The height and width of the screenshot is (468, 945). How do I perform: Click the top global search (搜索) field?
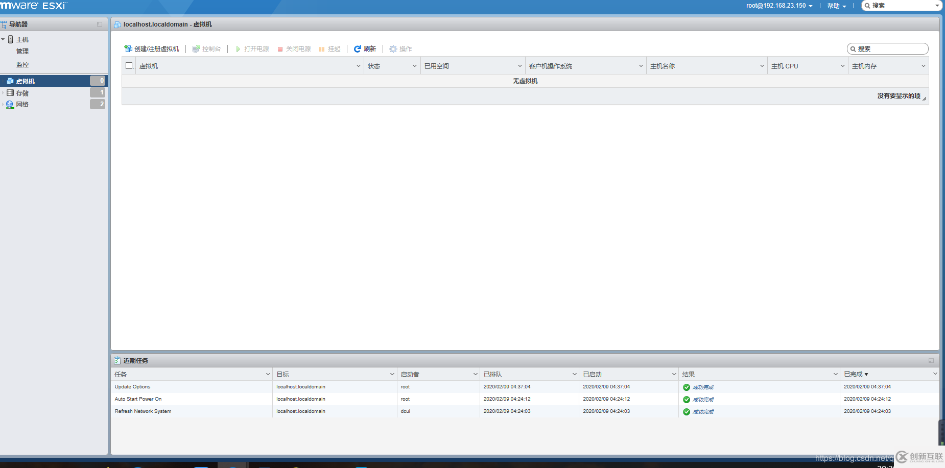902,6
